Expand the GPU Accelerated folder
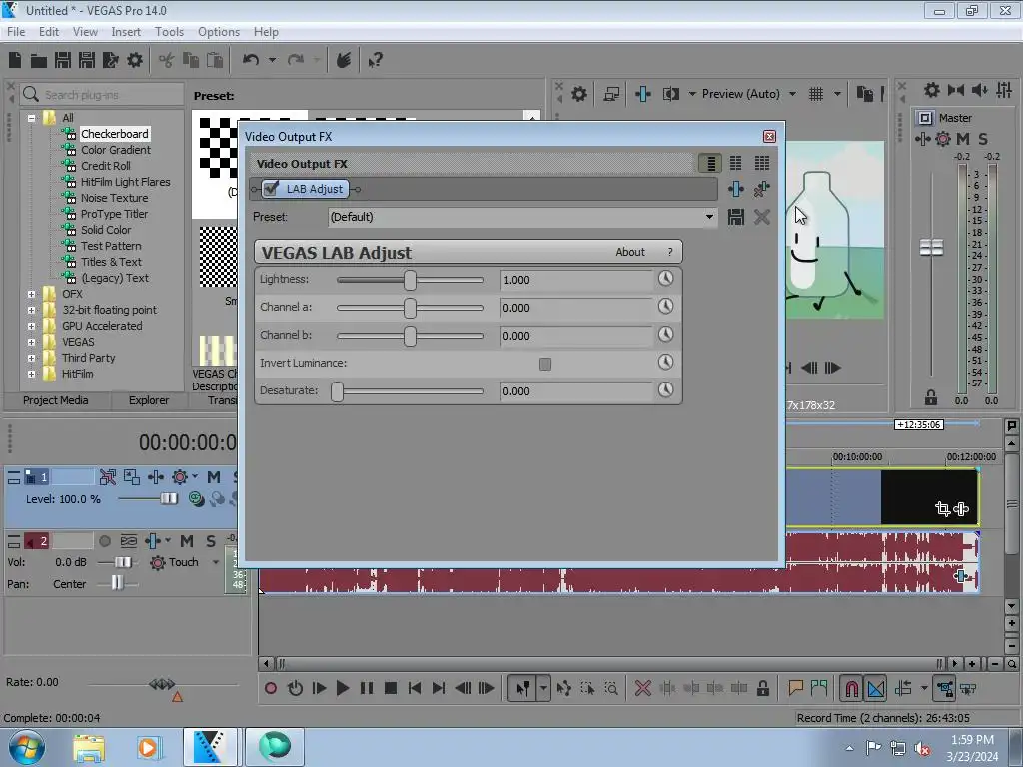This screenshot has height=767, width=1023. pyautogui.click(x=31, y=327)
